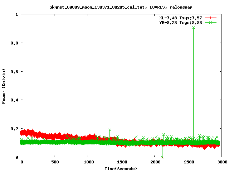This screenshot has height=172, width=229.
Task: Click x-axis tick label 2500
Action: [189, 162]
